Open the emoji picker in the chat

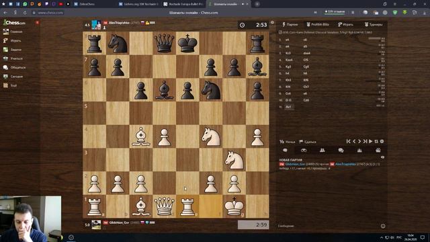383,226
